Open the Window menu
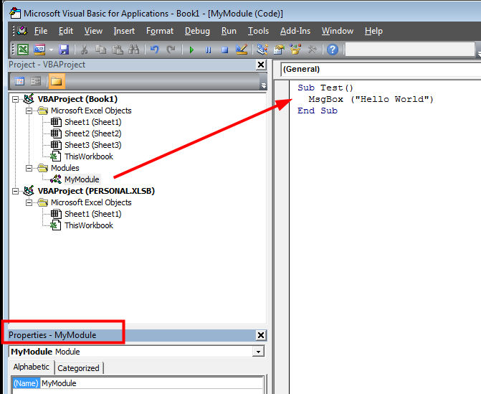Viewport: 481px width, 394px height. pyautogui.click(x=338, y=31)
